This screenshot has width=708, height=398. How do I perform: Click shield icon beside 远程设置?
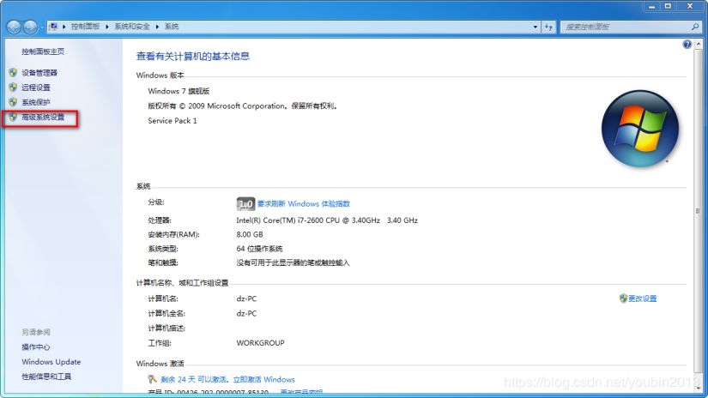point(13,87)
